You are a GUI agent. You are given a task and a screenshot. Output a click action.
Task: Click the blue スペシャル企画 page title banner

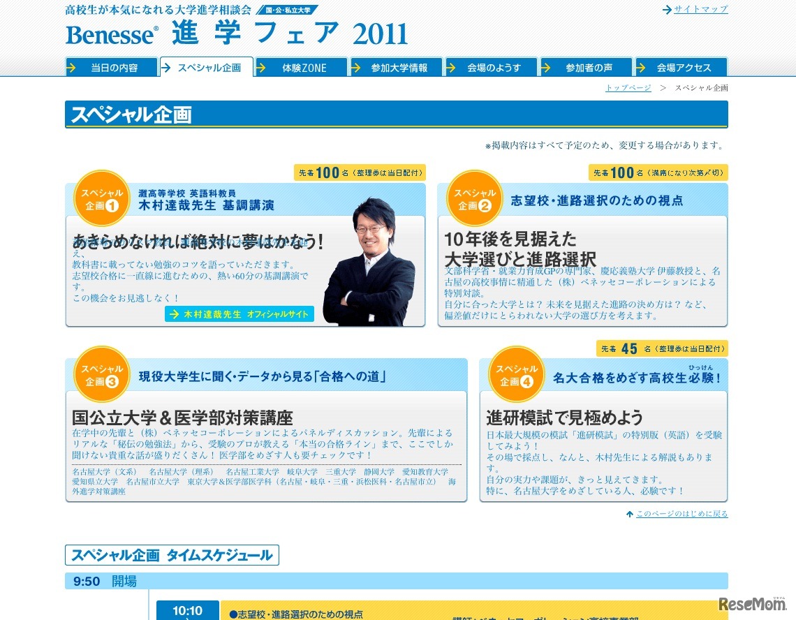click(x=397, y=115)
